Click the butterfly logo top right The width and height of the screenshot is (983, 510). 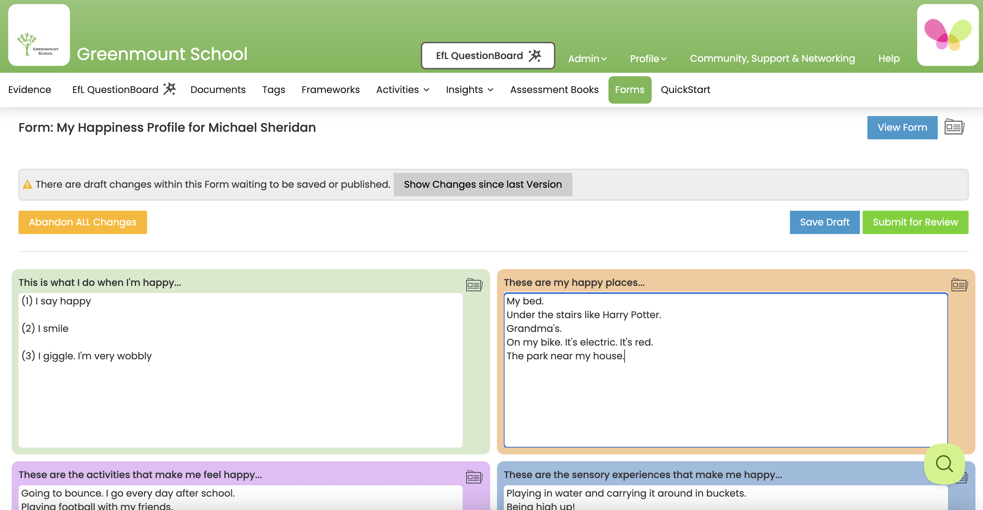point(948,34)
